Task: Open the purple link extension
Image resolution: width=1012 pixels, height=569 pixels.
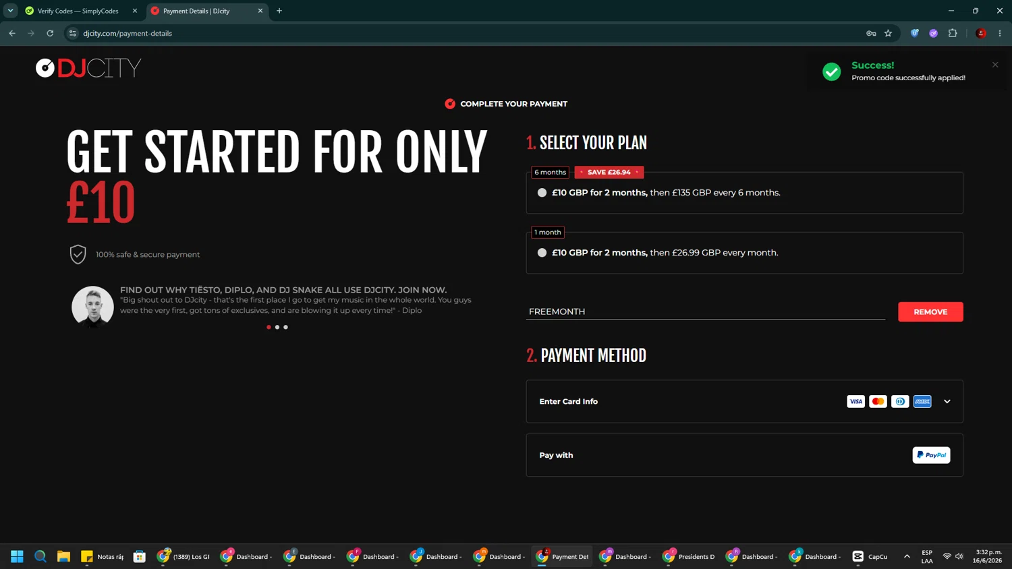Action: [934, 33]
